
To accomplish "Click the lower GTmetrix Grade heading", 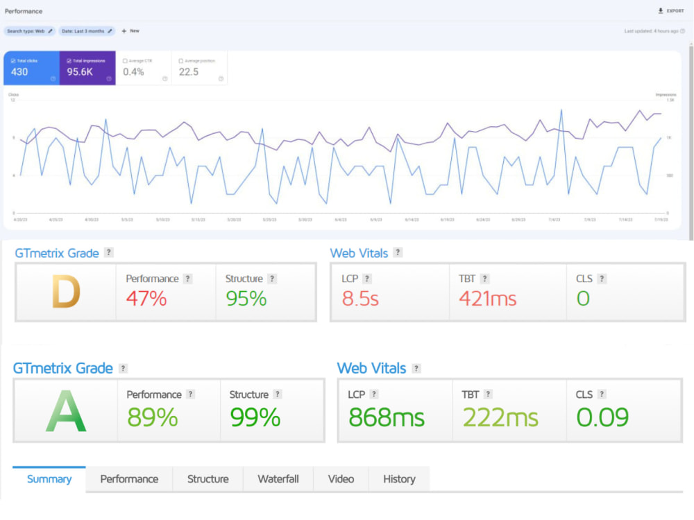I will (63, 368).
